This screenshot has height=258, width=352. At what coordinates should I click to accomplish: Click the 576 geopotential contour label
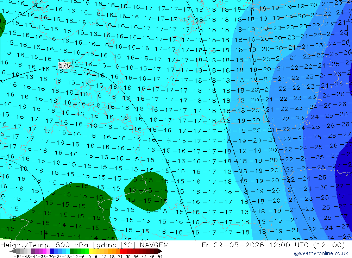(x=65, y=65)
